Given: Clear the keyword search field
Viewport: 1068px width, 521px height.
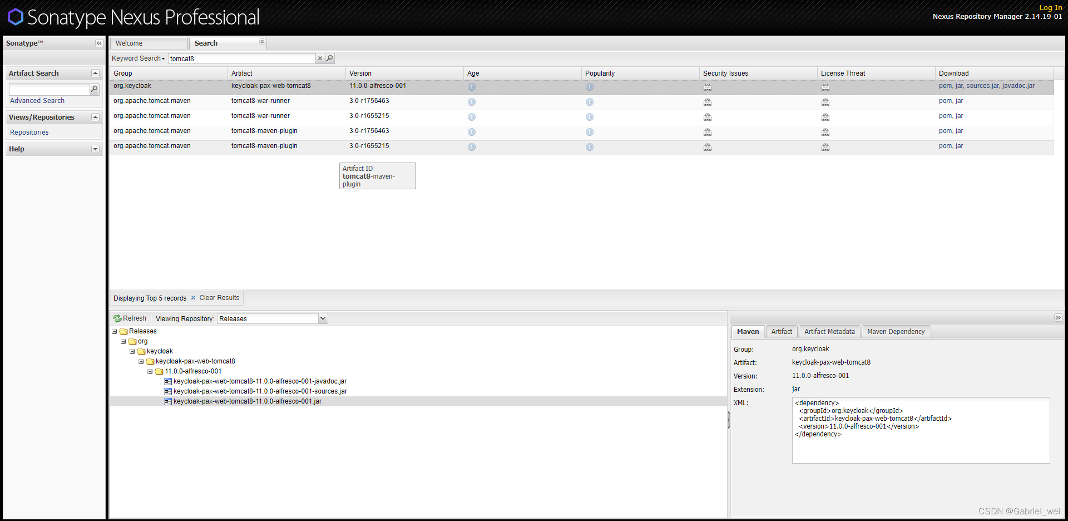Looking at the screenshot, I should pos(320,58).
